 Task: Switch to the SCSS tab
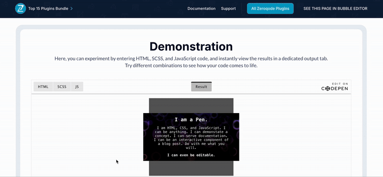pos(62,87)
